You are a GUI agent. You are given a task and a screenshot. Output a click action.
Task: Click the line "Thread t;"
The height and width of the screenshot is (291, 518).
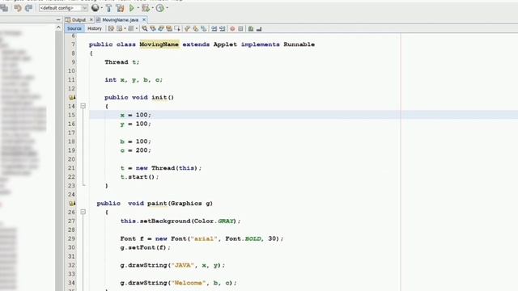(122, 62)
